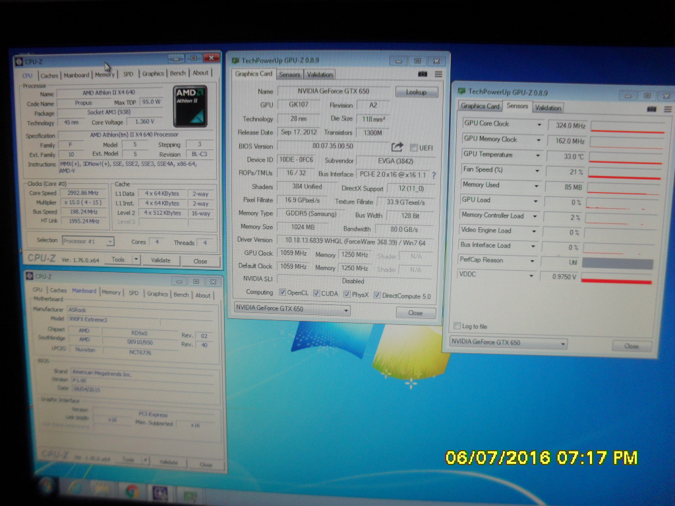Open Google Chrome from the taskbar

tap(132, 492)
